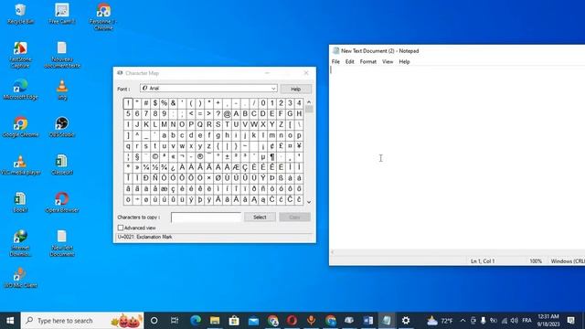Enable the Advanced view checkbox
585x329 pixels.
point(121,228)
